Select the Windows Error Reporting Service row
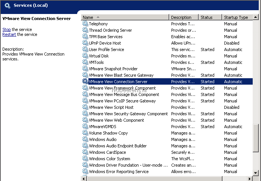The height and width of the screenshot is (181, 261). [167, 172]
